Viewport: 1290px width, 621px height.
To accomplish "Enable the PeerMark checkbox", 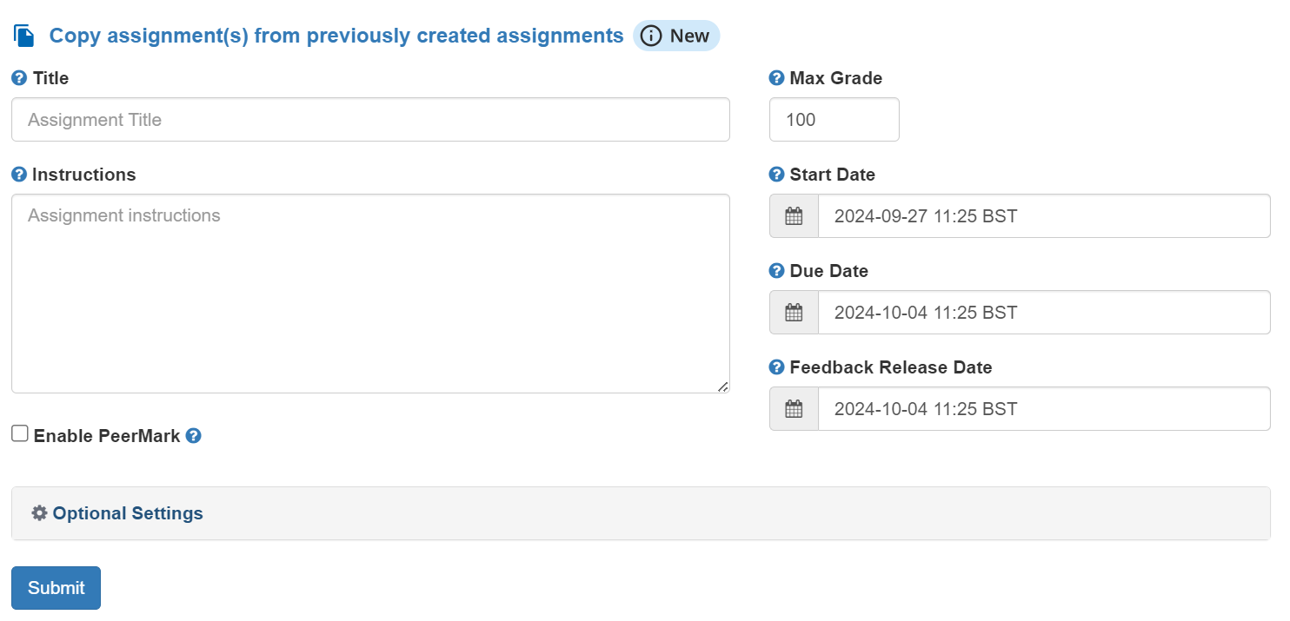I will pyautogui.click(x=19, y=432).
